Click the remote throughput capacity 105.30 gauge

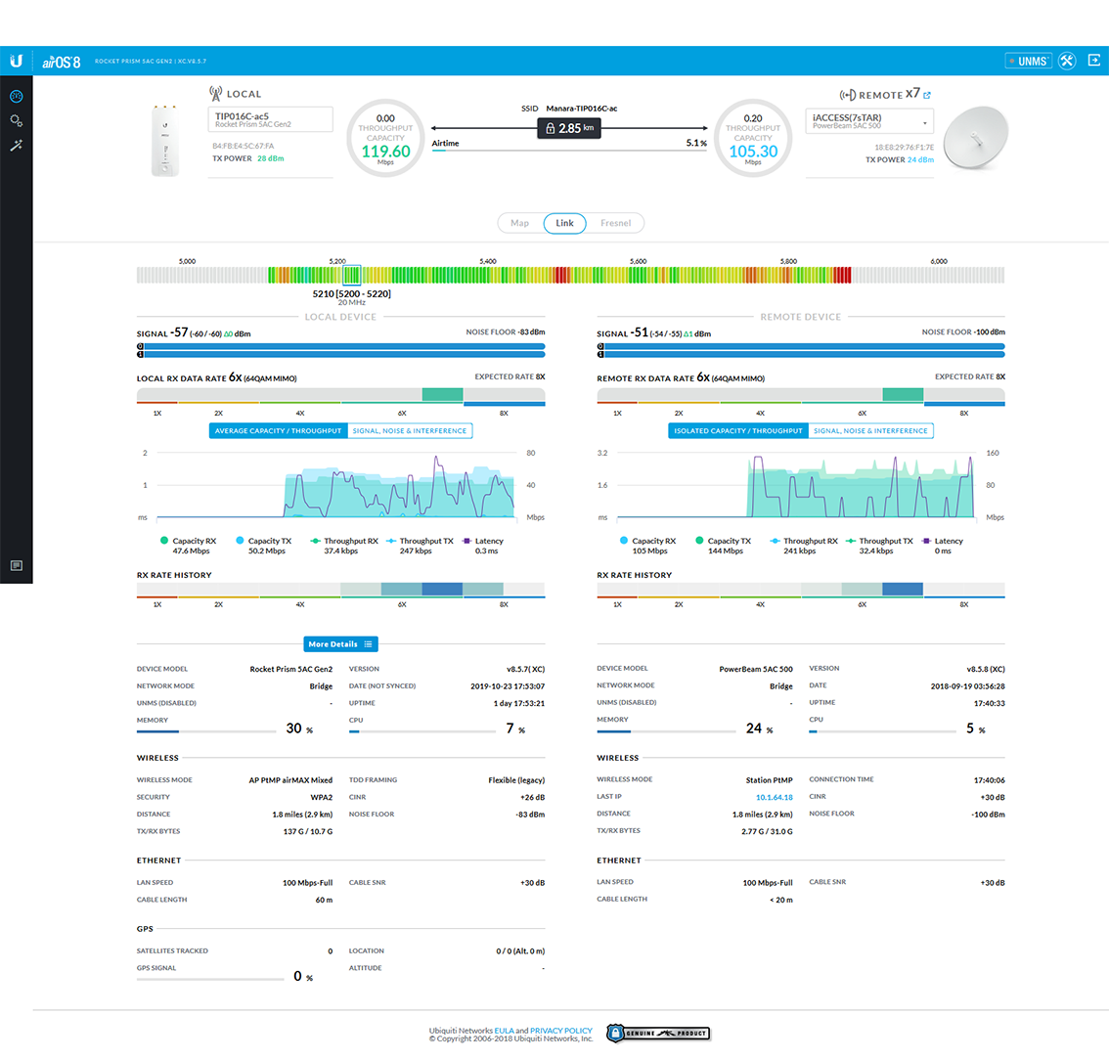coord(753,138)
